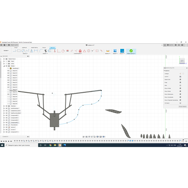
Task: Switch to the Tools tab
Action: pyautogui.click(x=44, y=48)
